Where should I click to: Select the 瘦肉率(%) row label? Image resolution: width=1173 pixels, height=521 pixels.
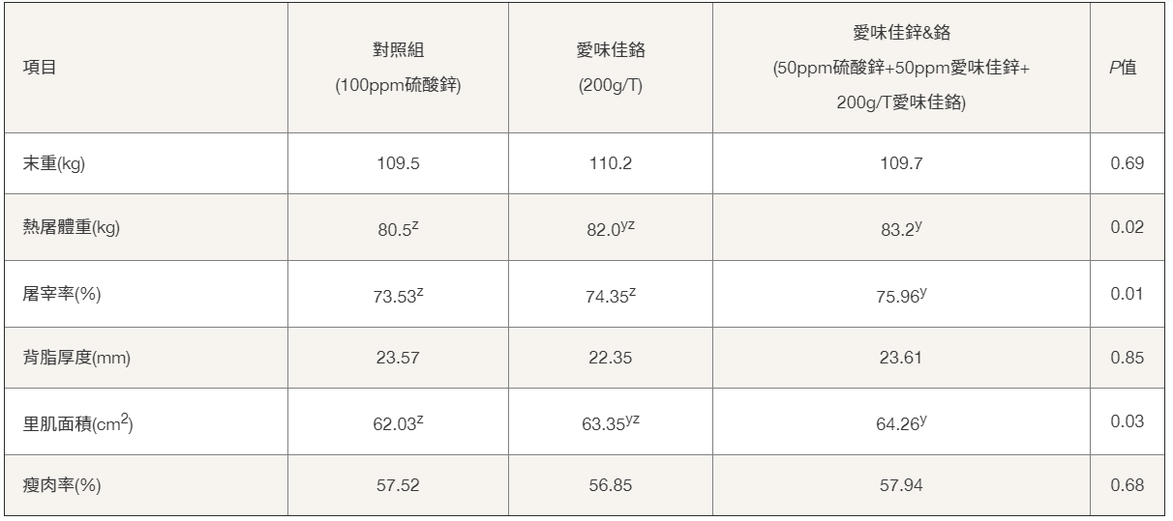click(x=62, y=485)
